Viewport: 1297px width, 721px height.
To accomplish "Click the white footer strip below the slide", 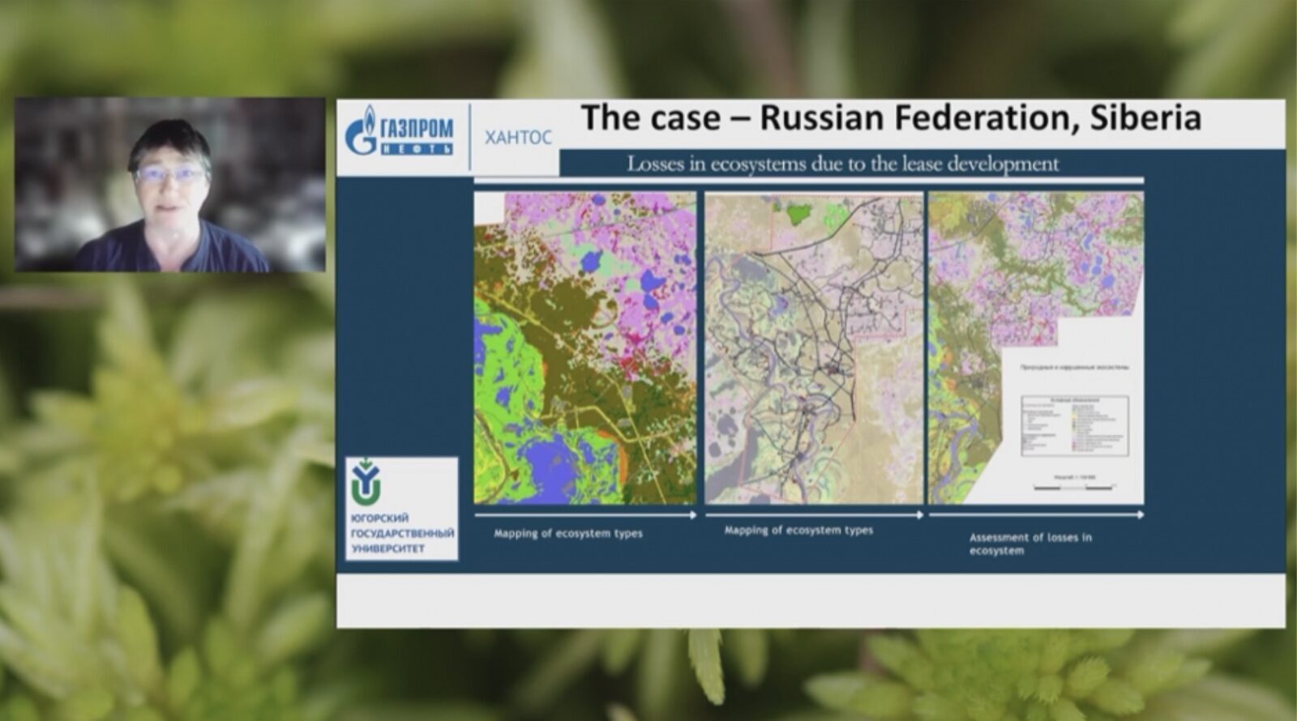I will tap(811, 600).
